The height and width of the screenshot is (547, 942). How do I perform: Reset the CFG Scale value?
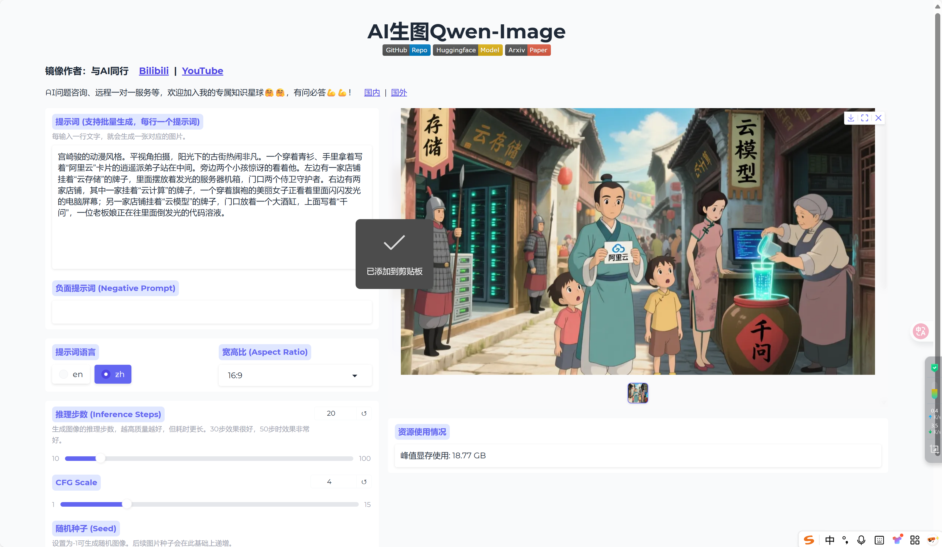[364, 482]
